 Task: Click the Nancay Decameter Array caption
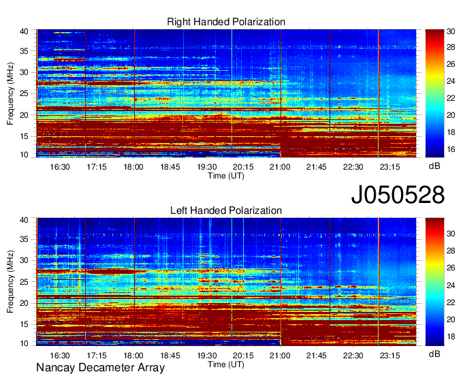pyautogui.click(x=100, y=368)
